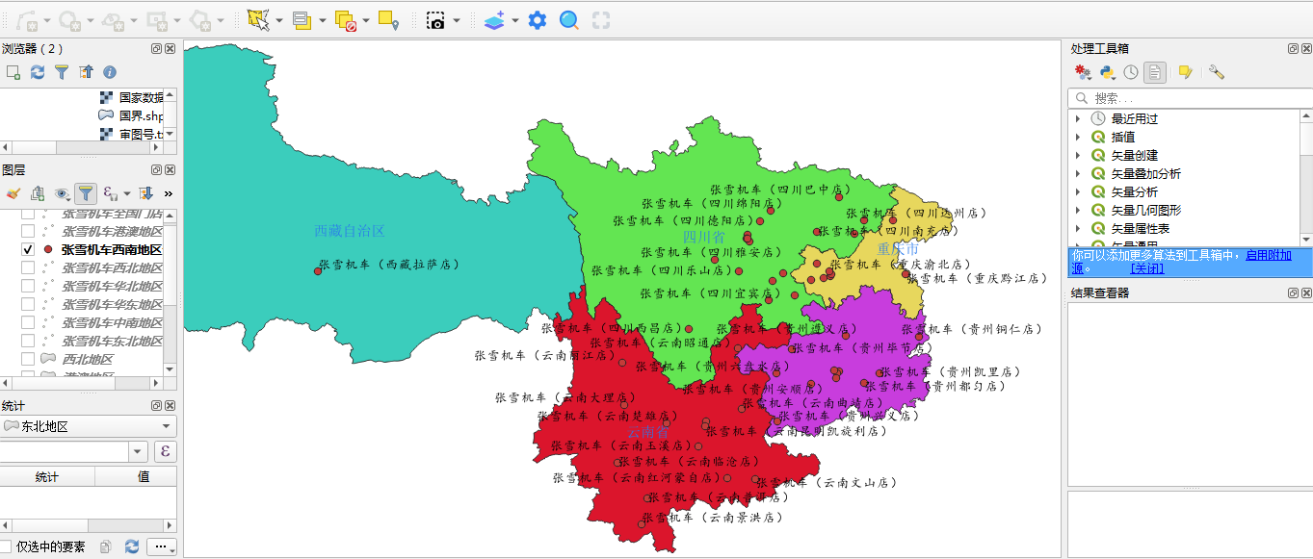This screenshot has height=559, width=1313.
Task: Collapse all in browser panel
Action: pyautogui.click(x=86, y=72)
